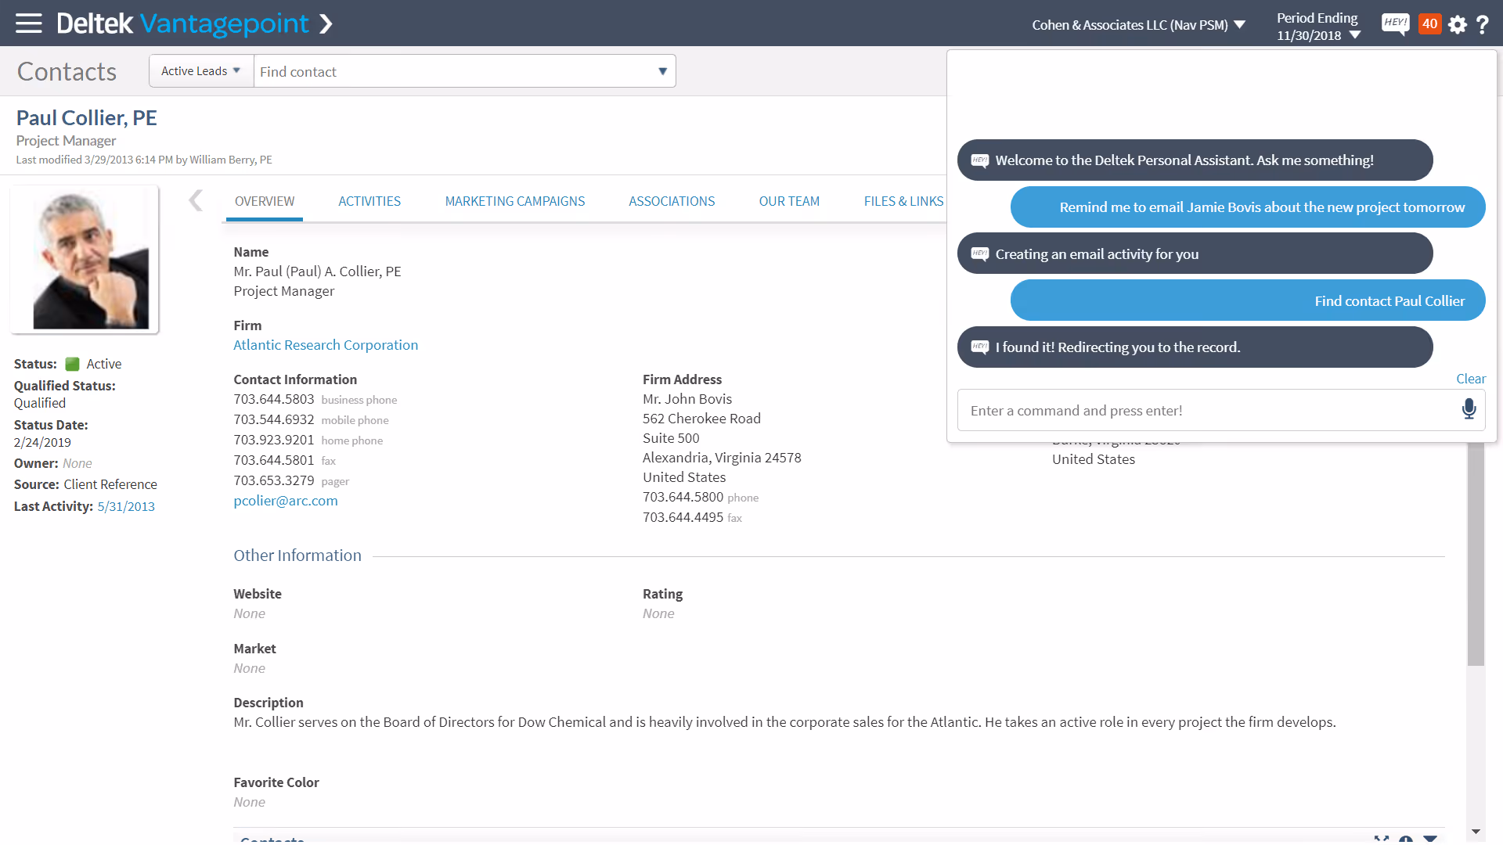Screen dimensions: 1503x845
Task: Click the 'Other Information' section heading
Action: pyautogui.click(x=297, y=556)
